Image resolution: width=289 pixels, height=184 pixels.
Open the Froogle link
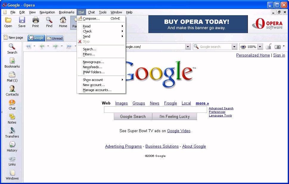point(170,103)
